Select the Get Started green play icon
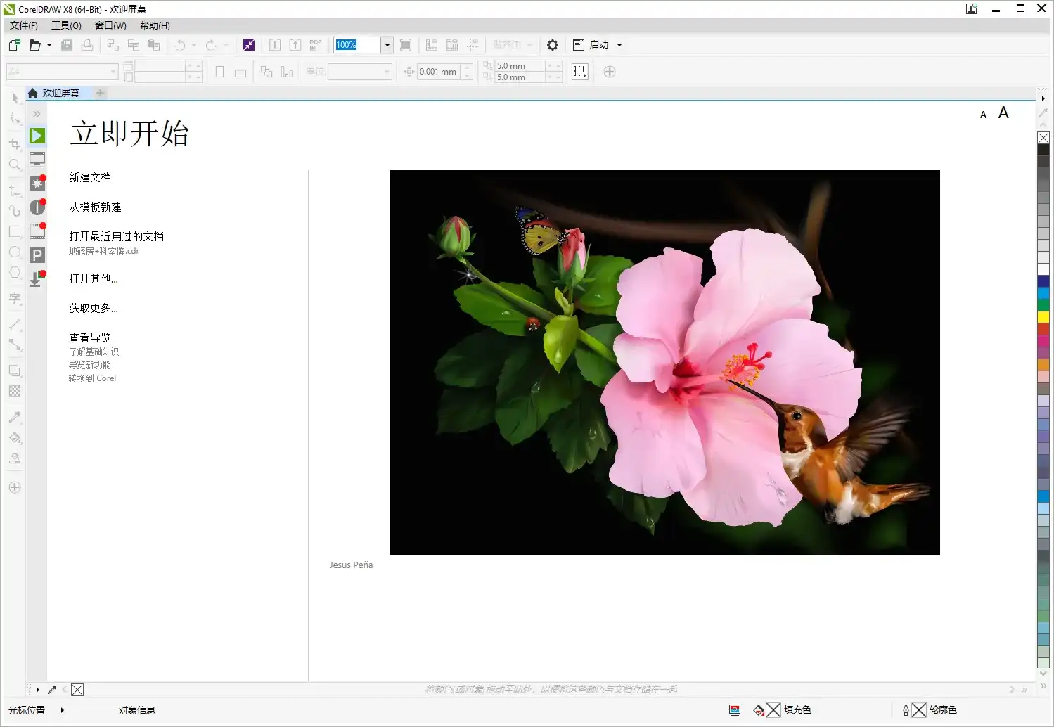This screenshot has height=727, width=1054. 37,136
